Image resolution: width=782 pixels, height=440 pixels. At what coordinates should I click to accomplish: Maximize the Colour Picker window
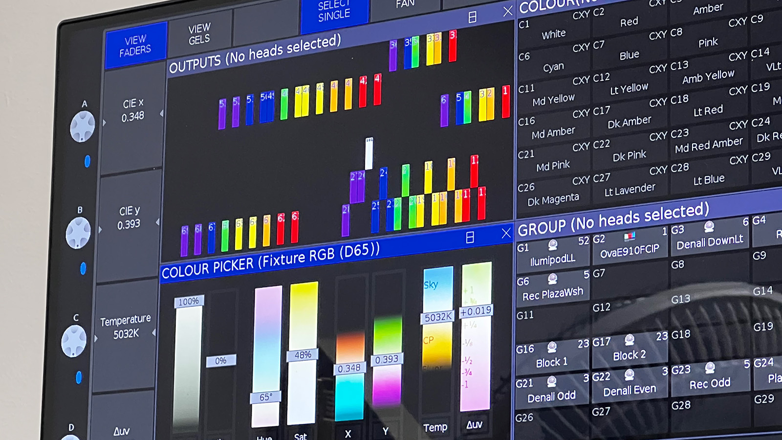pyautogui.click(x=470, y=238)
